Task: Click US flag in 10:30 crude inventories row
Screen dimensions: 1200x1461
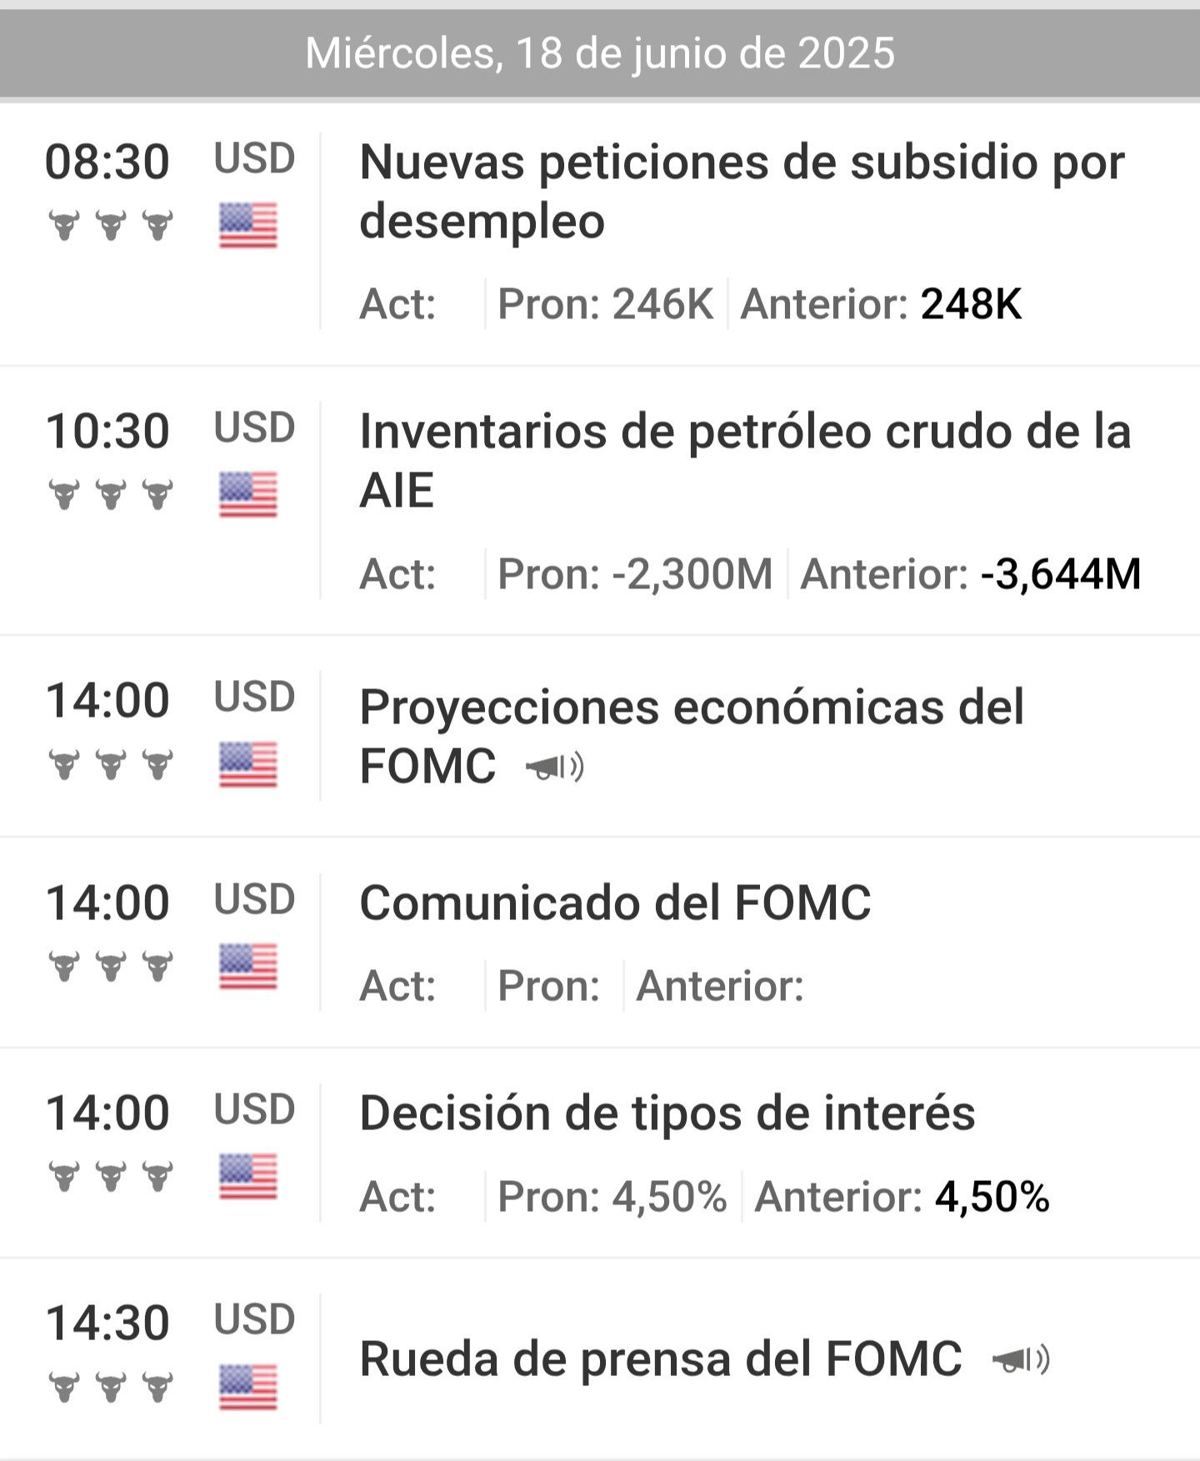Action: (248, 495)
